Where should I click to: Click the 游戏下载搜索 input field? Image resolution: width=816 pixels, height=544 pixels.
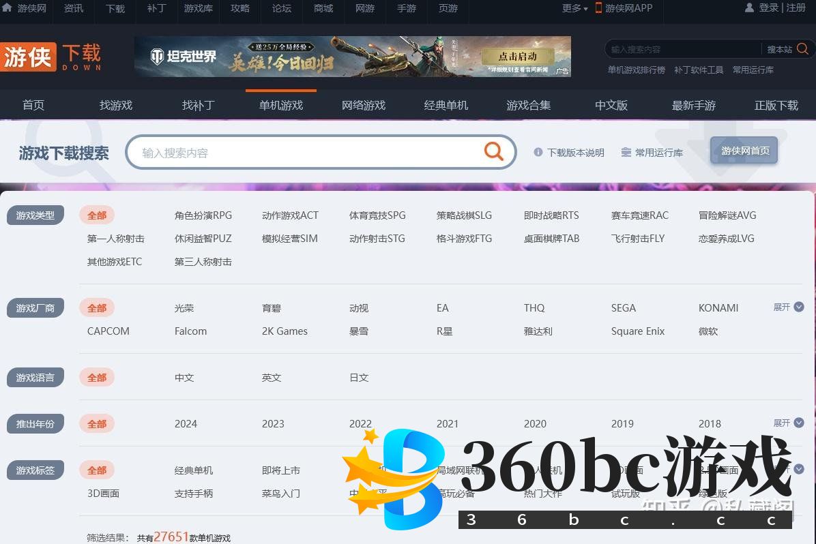click(x=307, y=153)
